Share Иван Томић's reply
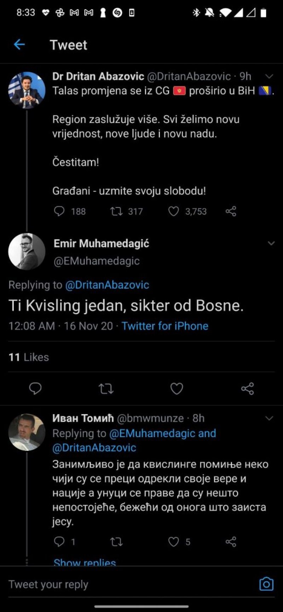The image size is (283, 612). [231, 542]
